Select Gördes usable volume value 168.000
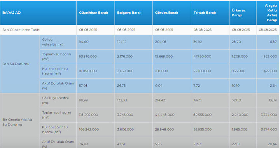Image resolution: width=280 pixels, height=148 pixels. (x=161, y=71)
